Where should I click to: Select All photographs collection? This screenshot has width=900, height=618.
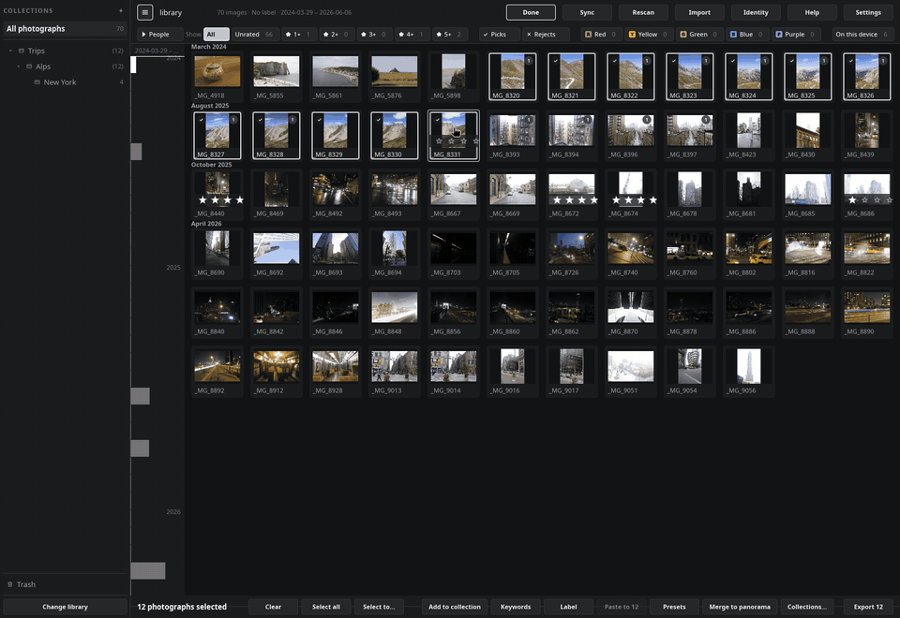[x=65, y=29]
